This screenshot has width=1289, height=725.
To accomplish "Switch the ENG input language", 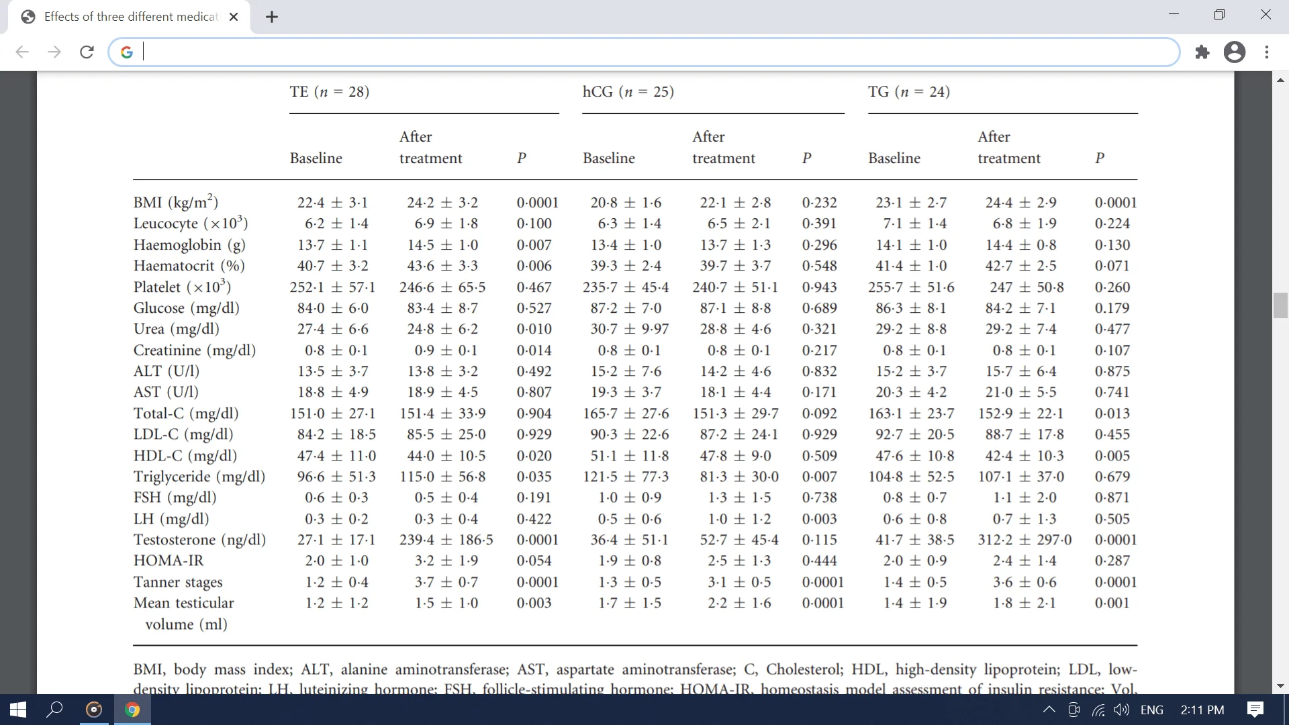I will point(1151,710).
